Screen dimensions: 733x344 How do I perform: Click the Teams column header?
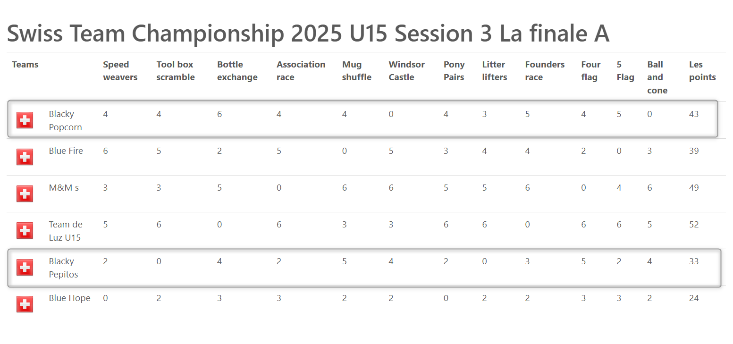tap(25, 65)
